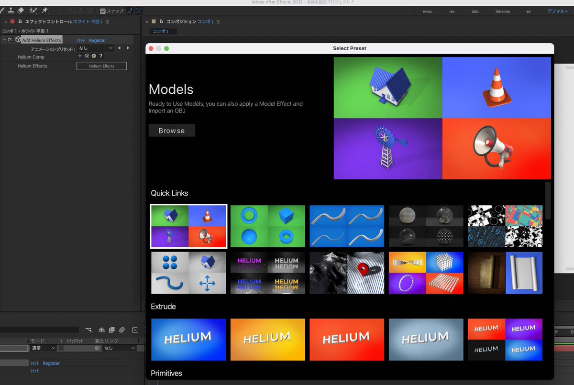Go to next animation preset arrow
Screen dimensions: 574x385
click(x=128, y=48)
